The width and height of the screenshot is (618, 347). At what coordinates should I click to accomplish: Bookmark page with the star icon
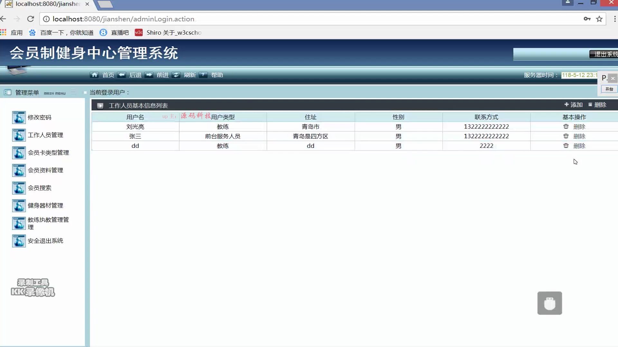coord(599,19)
